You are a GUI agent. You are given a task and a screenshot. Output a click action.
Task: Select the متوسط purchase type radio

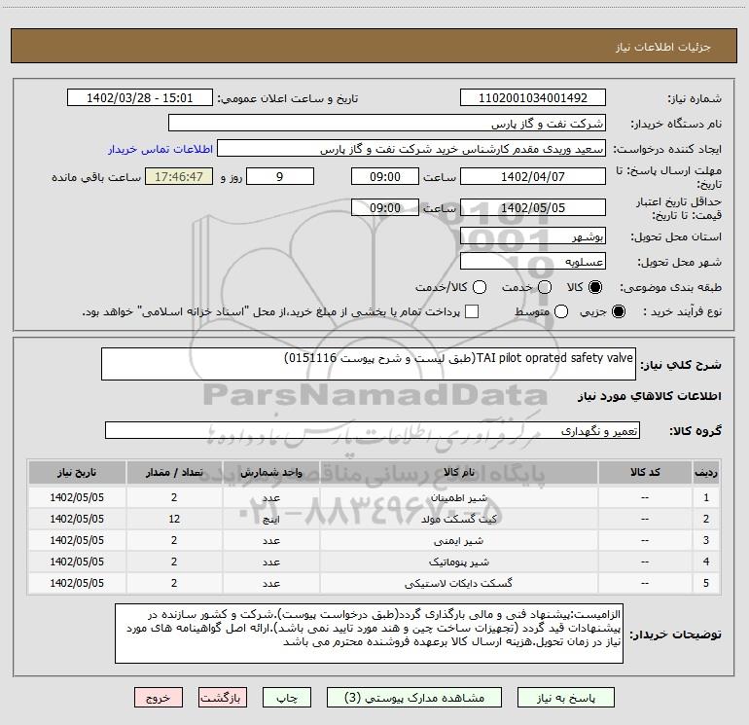[561, 311]
